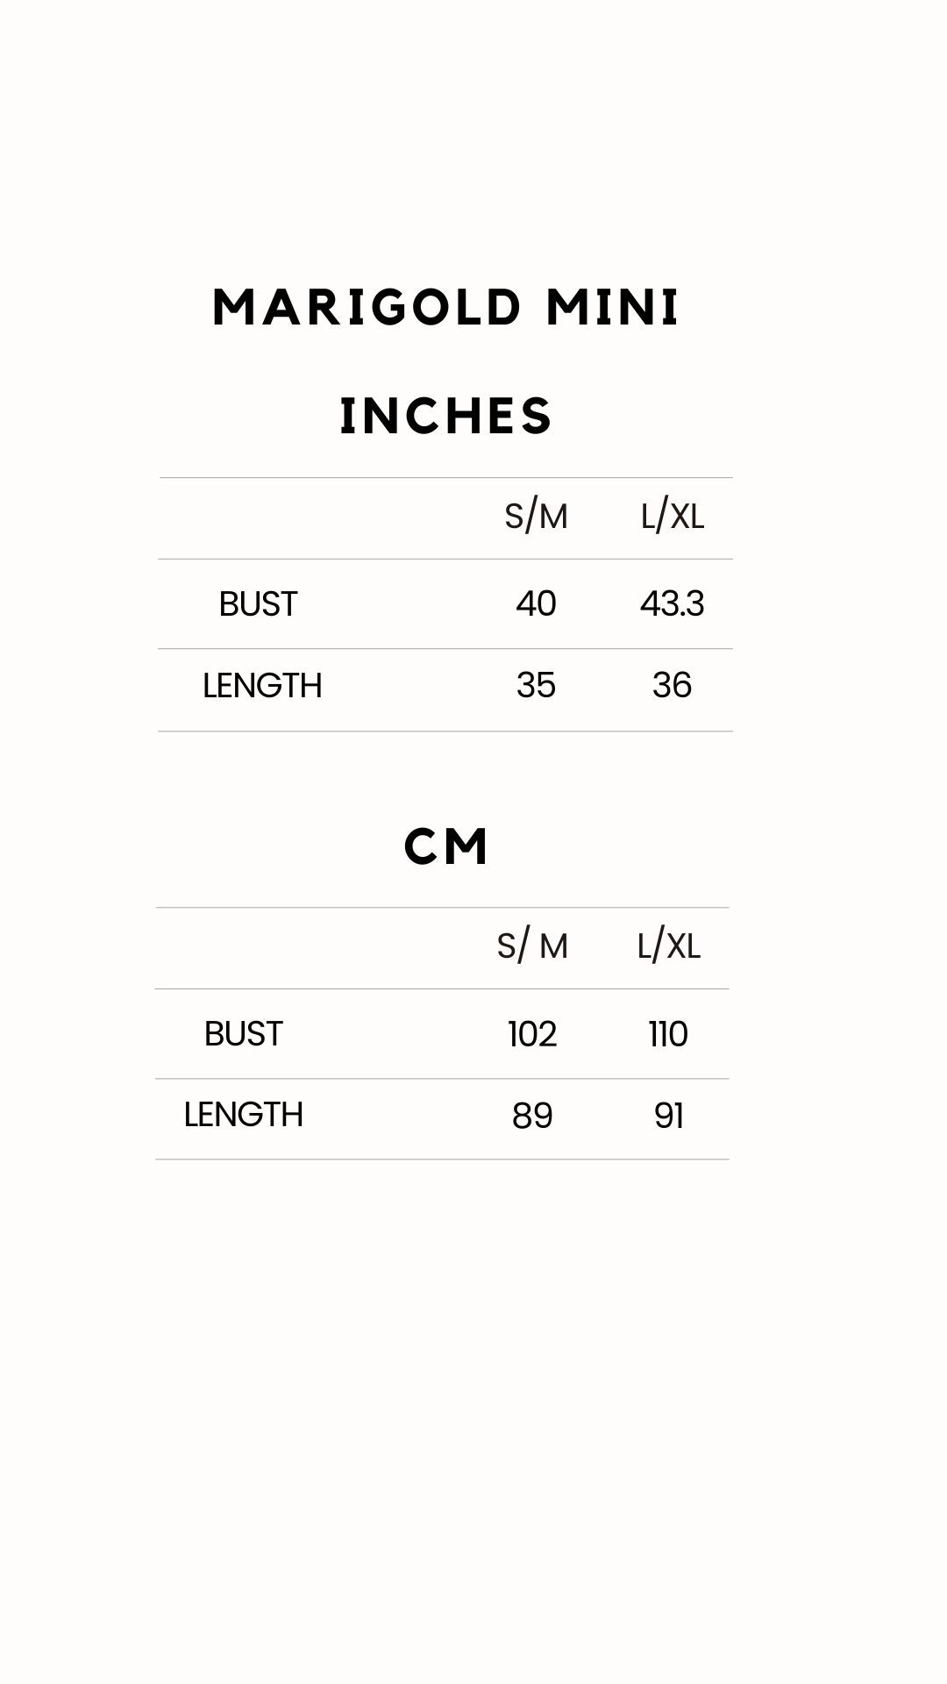Screen dimensions: 947x1684
Task: Click the MARIGOLD MINI title text
Action: pos(445,308)
